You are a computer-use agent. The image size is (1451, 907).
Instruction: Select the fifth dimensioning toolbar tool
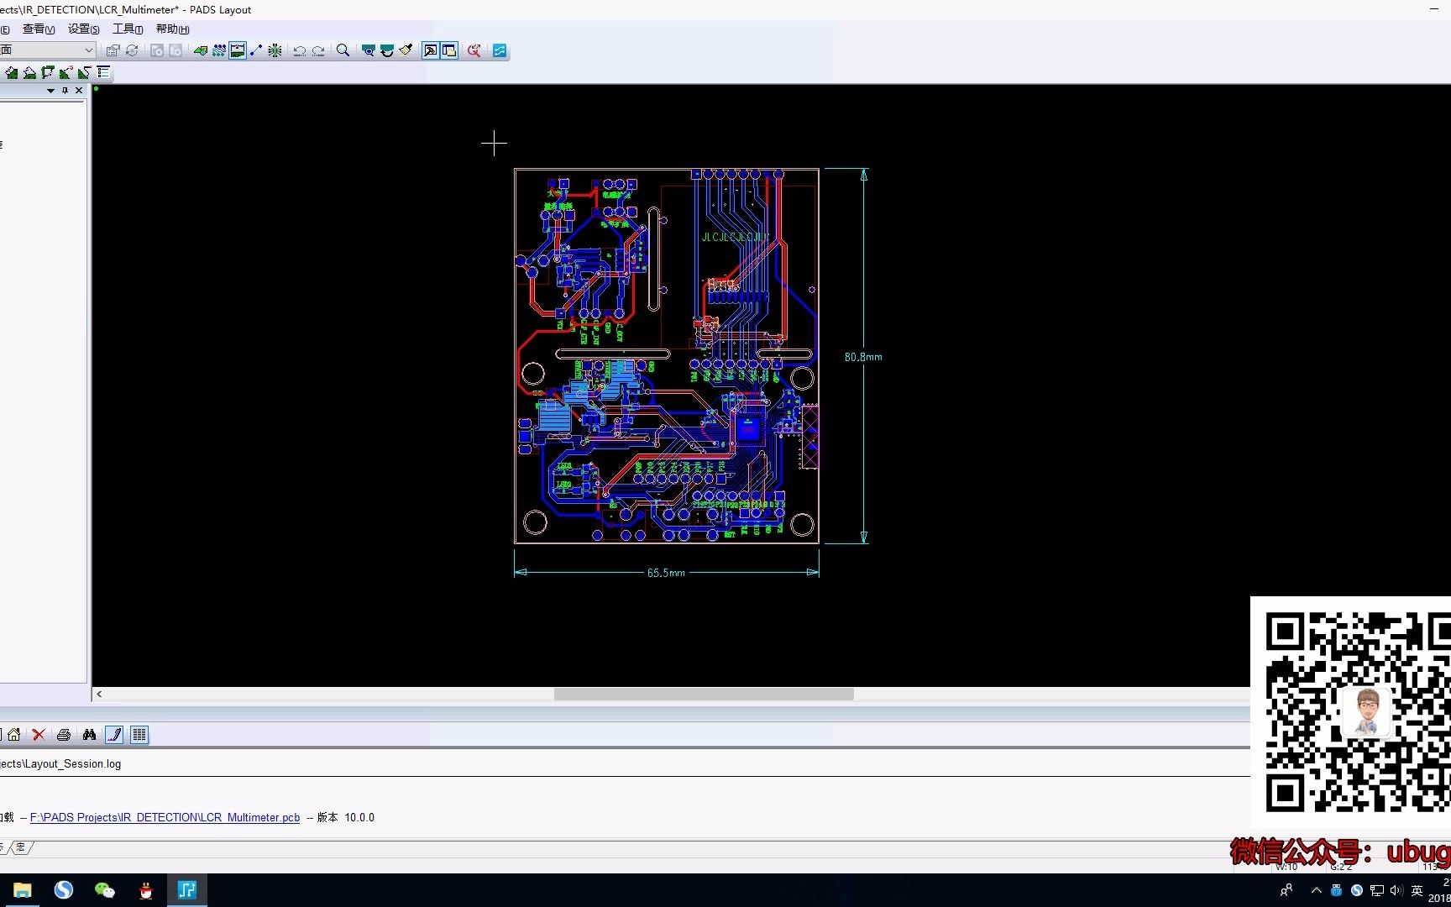(85, 72)
